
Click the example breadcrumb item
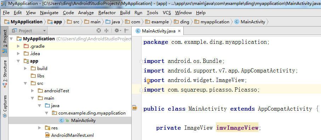click(157, 22)
